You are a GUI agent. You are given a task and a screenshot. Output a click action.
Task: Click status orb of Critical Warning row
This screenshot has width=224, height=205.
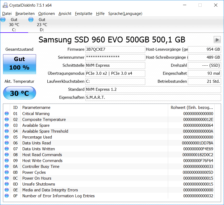click(x=7, y=113)
